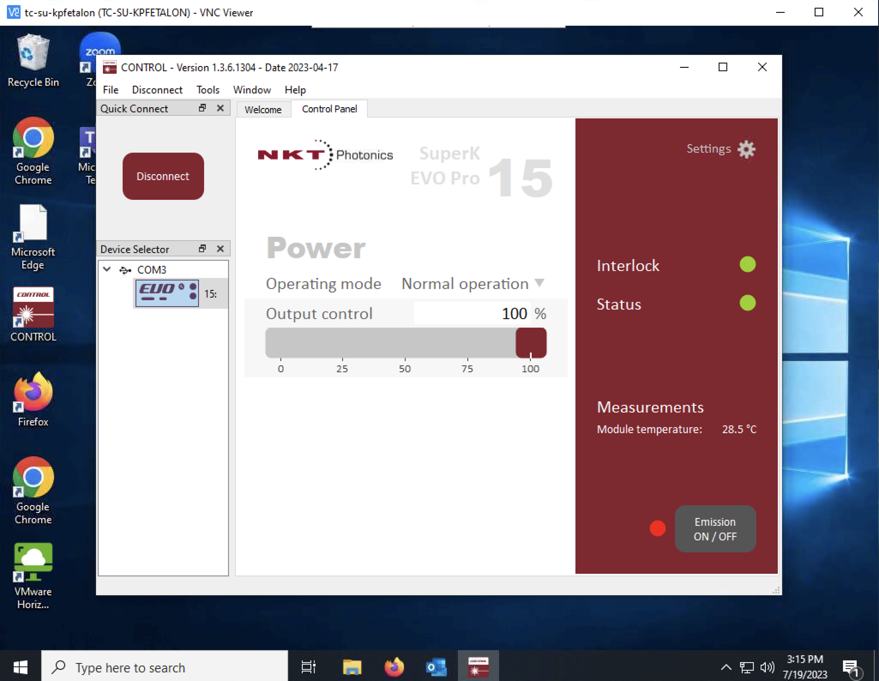Open the Microsoft Teams desktop shortcut

coord(87,156)
